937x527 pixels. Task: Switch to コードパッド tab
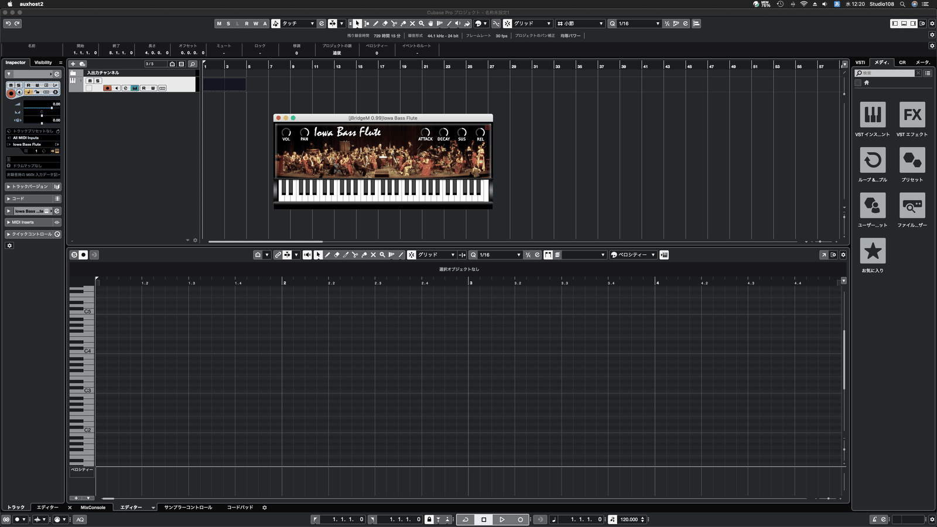[240, 508]
